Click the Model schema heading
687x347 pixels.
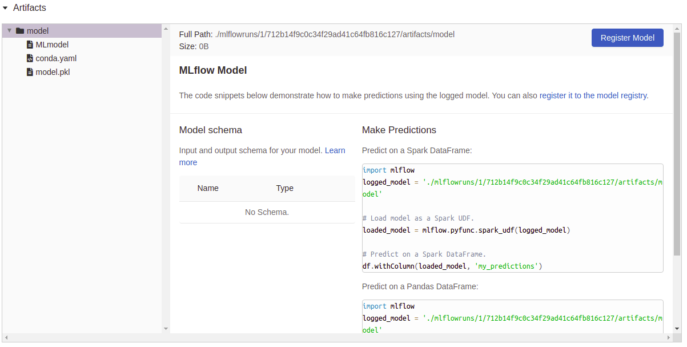click(210, 130)
